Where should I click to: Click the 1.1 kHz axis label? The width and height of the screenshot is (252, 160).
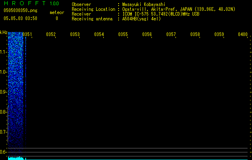4,52
